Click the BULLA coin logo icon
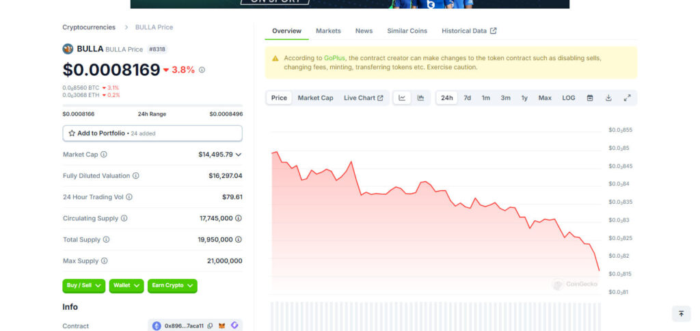 [x=68, y=49]
